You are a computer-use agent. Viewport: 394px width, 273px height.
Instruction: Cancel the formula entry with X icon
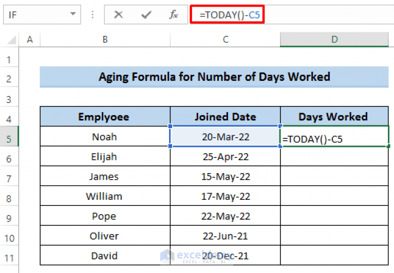pos(118,15)
